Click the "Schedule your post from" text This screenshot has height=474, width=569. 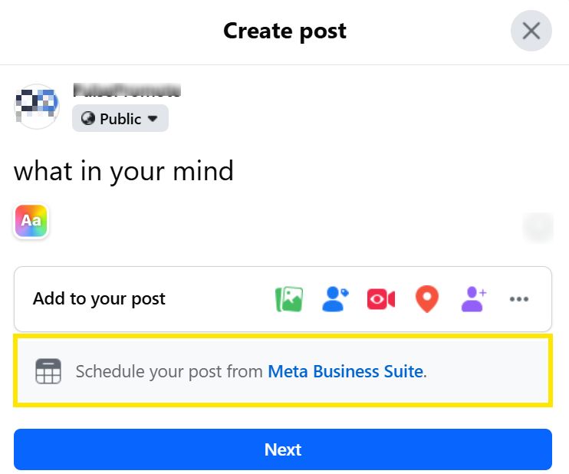coord(169,372)
